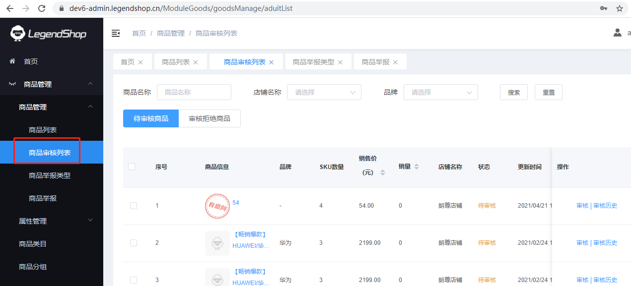Click the sidebar collapse hamburger icon
The width and height of the screenshot is (631, 286).
[116, 33]
